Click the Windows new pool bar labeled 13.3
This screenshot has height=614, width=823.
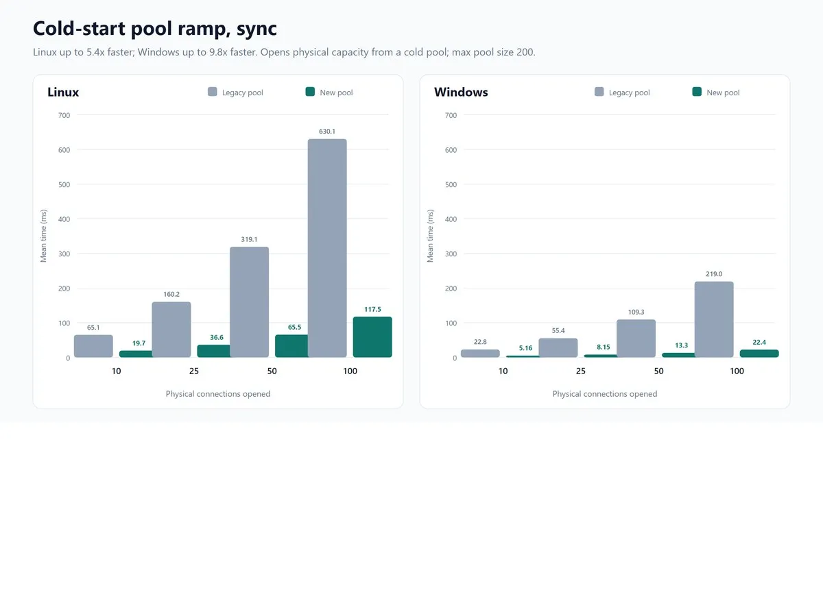678,355
